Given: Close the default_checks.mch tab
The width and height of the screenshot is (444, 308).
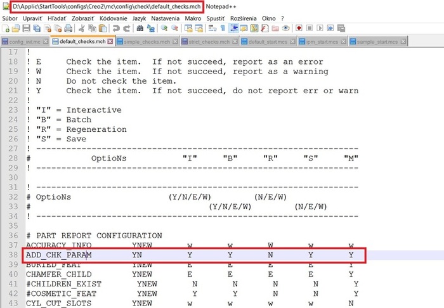Looking at the screenshot, I should (x=110, y=41).
